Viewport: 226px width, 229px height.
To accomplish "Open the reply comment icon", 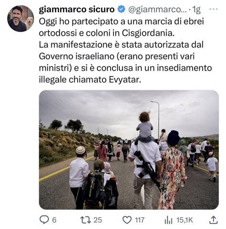I will click(44, 220).
